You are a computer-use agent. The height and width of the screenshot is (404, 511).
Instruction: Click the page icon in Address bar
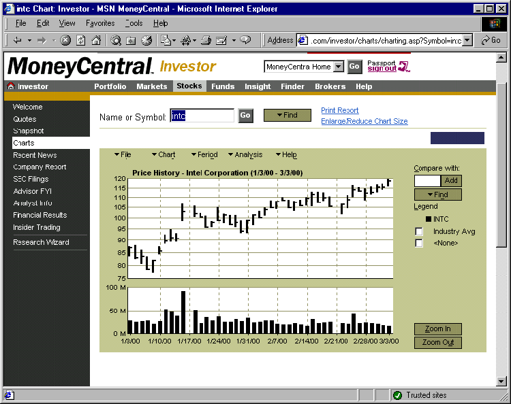[x=303, y=40]
